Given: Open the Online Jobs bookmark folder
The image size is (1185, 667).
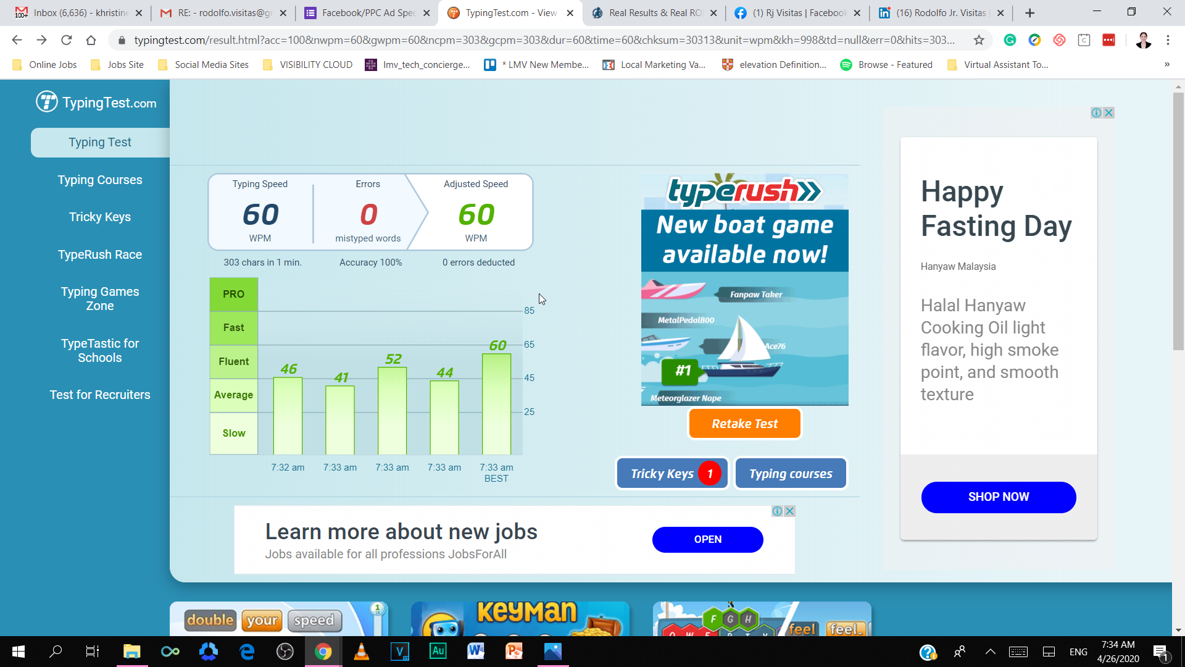Looking at the screenshot, I should 45,65.
